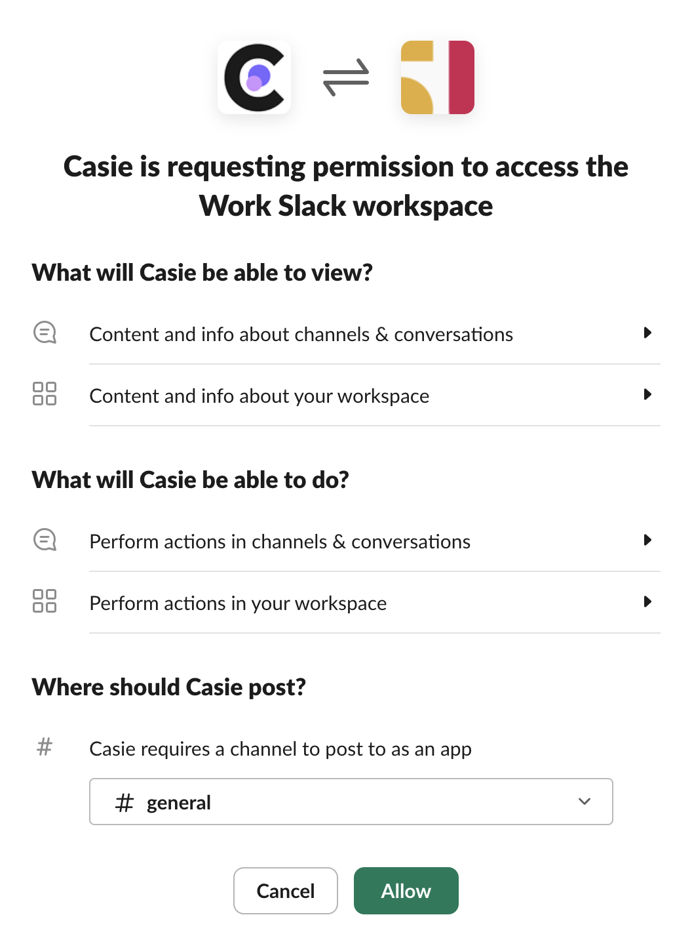
Task: Click hash icon beside channel requirement text
Action: (45, 746)
